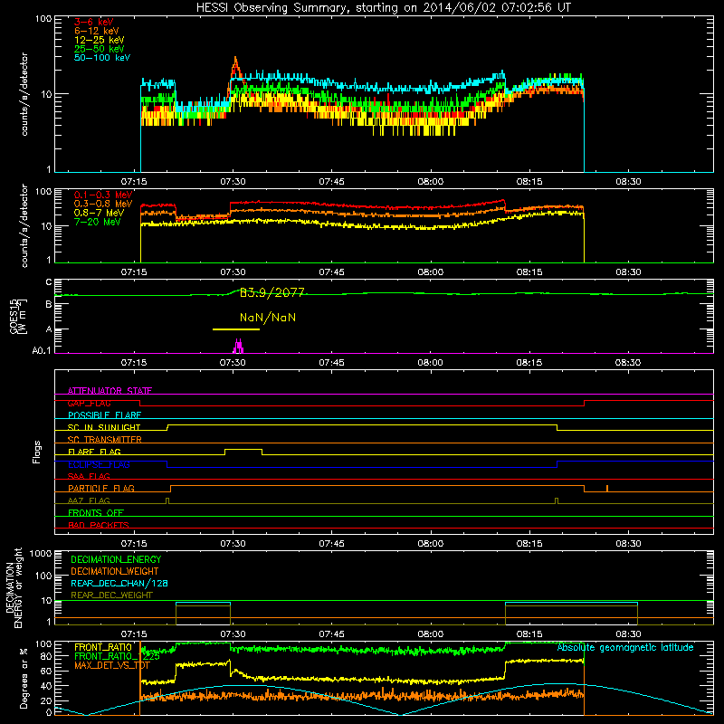Select the SC_TRANSMITTER flag label
The image size is (724, 724).
click(x=105, y=440)
